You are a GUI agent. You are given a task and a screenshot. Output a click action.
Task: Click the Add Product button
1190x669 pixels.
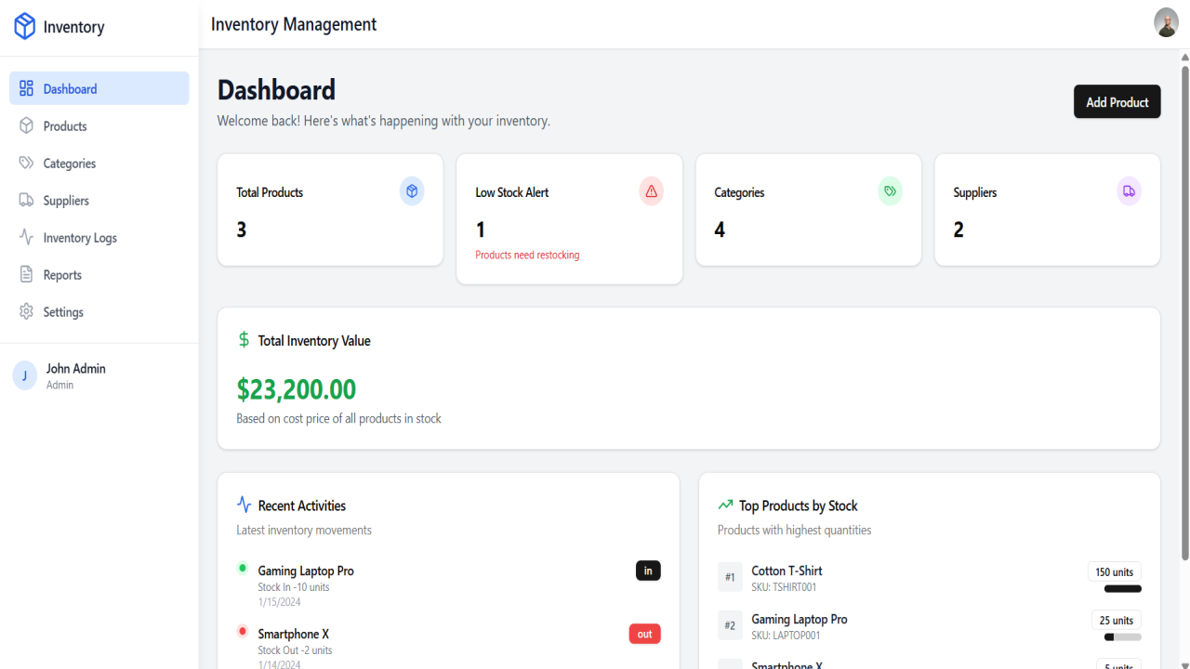click(x=1117, y=101)
